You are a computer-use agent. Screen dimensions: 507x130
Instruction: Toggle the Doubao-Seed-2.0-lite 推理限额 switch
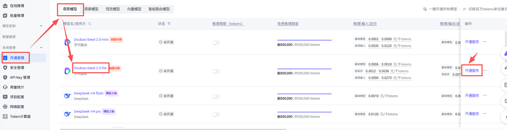216,71
